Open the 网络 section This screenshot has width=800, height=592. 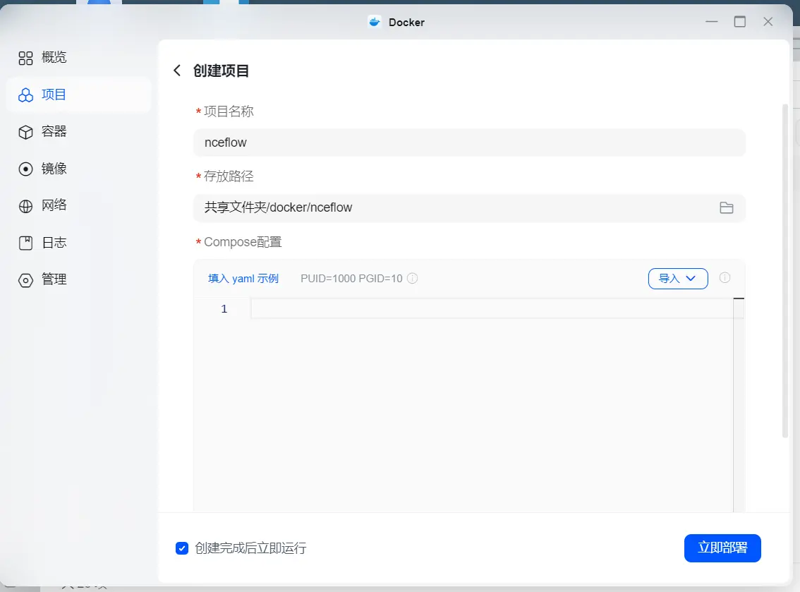click(78, 205)
